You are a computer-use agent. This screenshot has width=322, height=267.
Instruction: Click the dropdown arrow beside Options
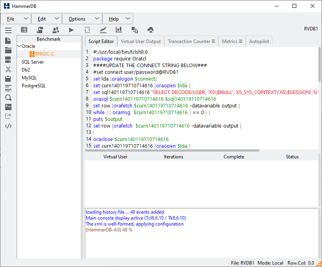pyautogui.click(x=97, y=19)
